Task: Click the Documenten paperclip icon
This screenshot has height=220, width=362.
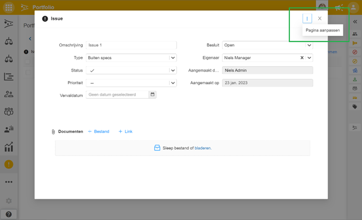Action: [x=53, y=131]
